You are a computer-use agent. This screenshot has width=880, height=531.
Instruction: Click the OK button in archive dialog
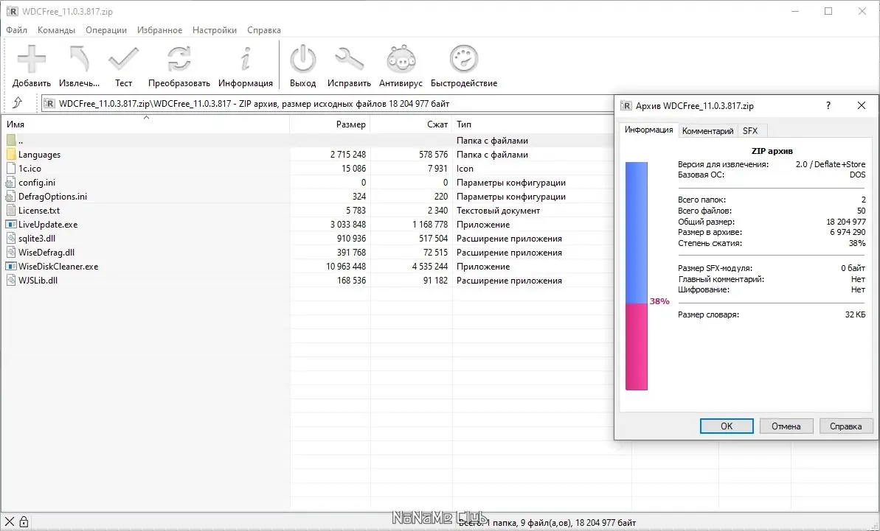(726, 426)
